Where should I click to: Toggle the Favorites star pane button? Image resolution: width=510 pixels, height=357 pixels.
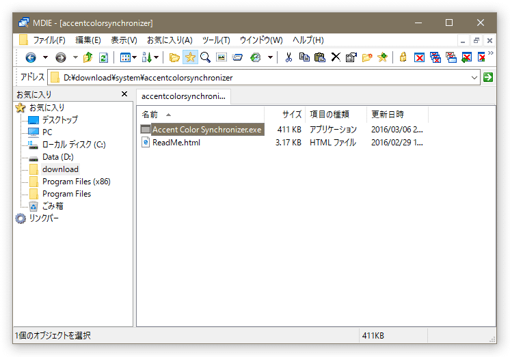tap(190, 57)
